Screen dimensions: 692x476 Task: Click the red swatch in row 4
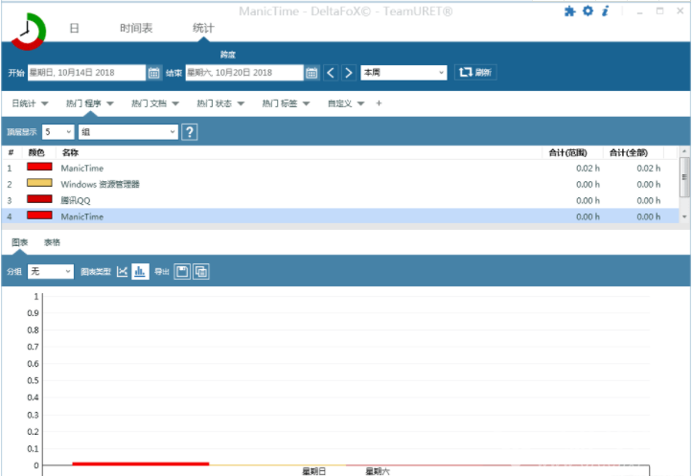coord(39,215)
